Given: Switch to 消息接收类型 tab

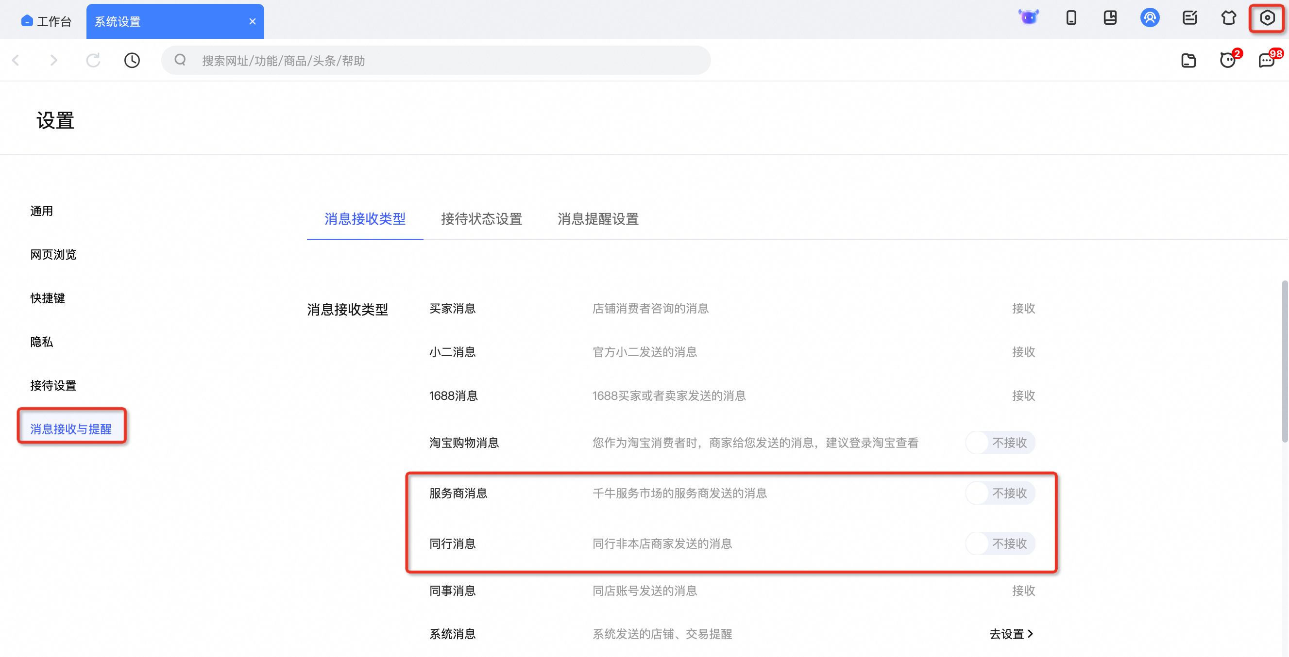Looking at the screenshot, I should [365, 219].
